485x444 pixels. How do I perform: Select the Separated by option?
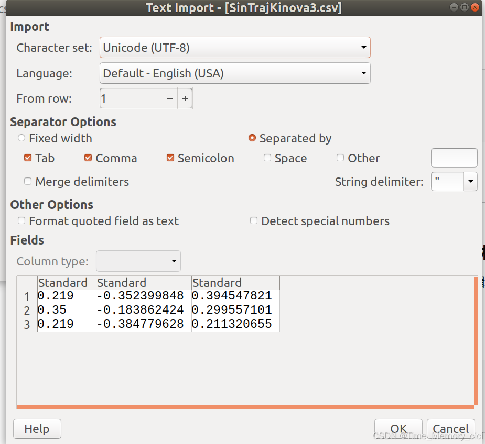point(252,138)
